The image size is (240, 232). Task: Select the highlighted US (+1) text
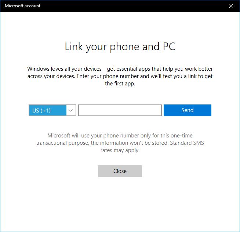coord(41,110)
